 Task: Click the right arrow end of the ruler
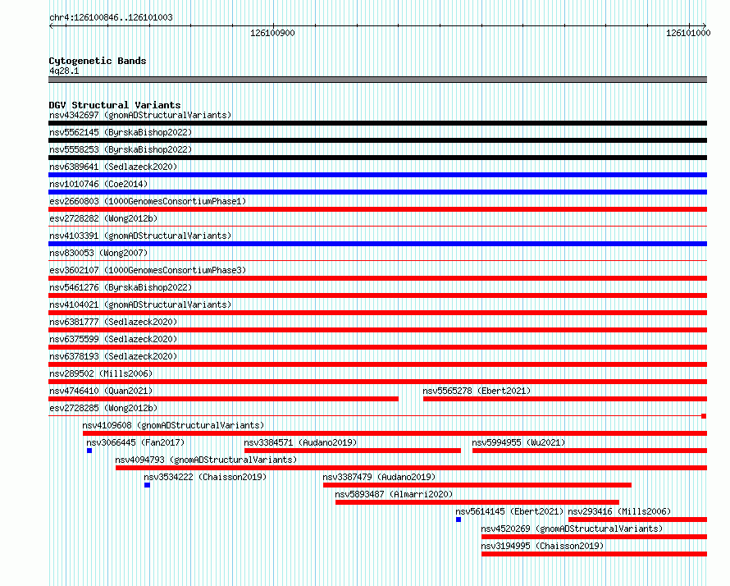(x=705, y=25)
